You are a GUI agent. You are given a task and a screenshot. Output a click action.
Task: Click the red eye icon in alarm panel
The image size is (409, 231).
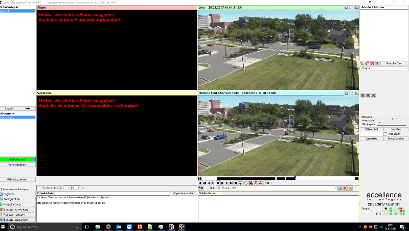(x=377, y=63)
